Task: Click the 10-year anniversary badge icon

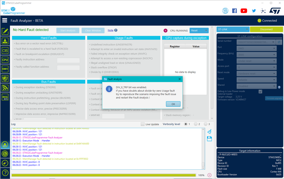Action: (x=225, y=11)
